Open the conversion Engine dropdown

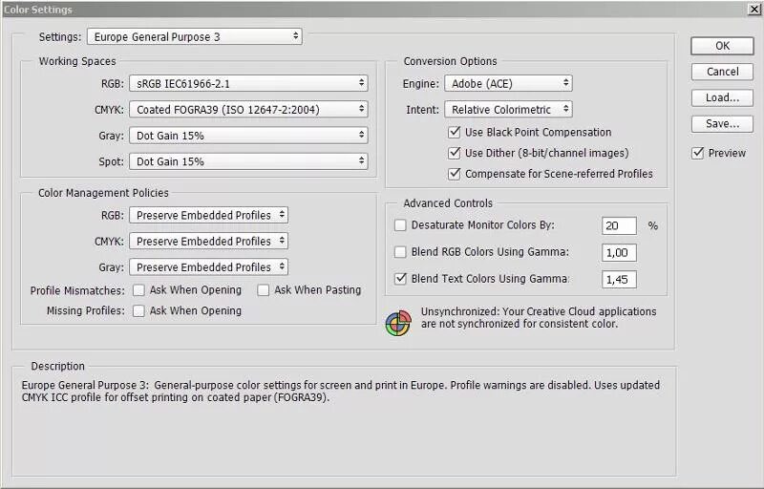(508, 83)
